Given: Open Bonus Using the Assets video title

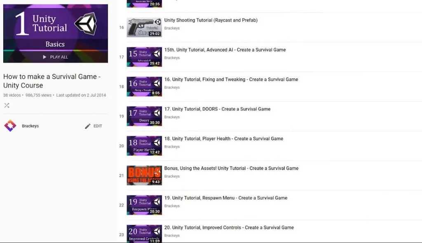Looking at the screenshot, I should click(231, 168).
